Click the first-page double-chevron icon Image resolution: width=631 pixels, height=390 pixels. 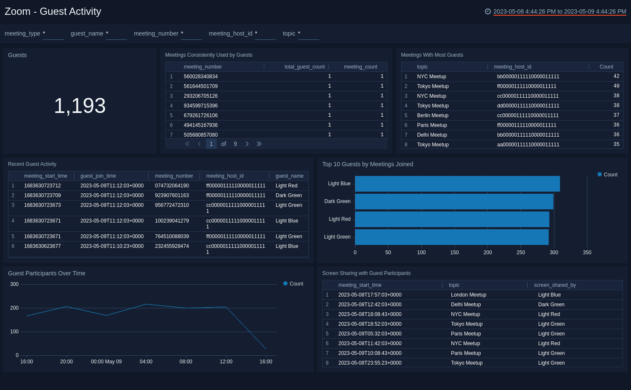[x=187, y=144]
